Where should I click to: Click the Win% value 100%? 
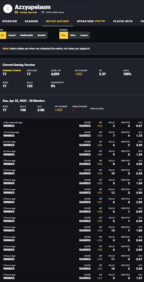click(x=127, y=74)
